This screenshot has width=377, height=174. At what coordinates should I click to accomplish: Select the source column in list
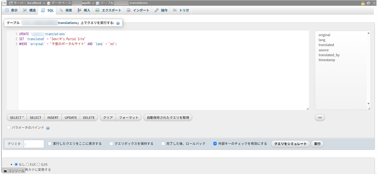pyautogui.click(x=324, y=50)
